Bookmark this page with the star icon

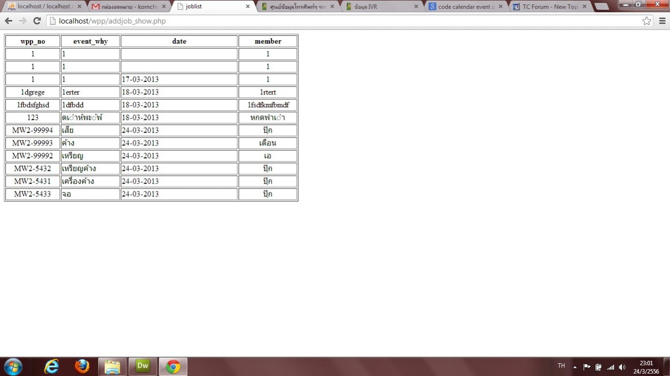tap(646, 21)
